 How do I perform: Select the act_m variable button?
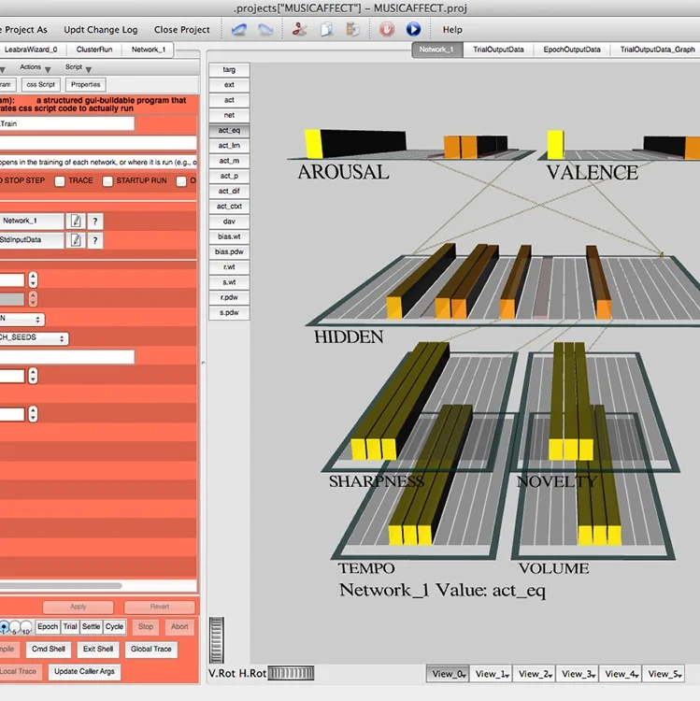[x=229, y=161]
